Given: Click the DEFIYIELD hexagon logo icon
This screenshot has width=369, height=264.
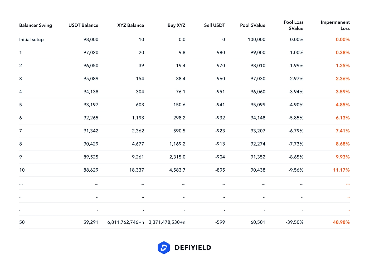Looking at the screenshot, I should coord(164,248).
